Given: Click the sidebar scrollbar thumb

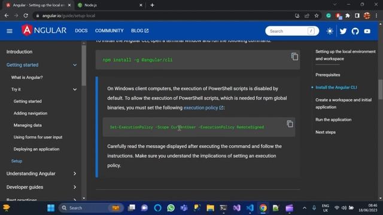Looking at the screenshot, I should click(x=84, y=65).
